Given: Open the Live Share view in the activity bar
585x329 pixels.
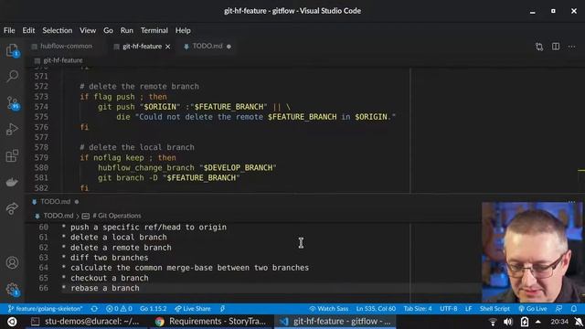Looking at the screenshot, I should (12, 208).
